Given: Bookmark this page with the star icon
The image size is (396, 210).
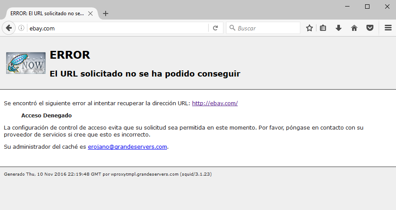Looking at the screenshot, I should coord(309,28).
